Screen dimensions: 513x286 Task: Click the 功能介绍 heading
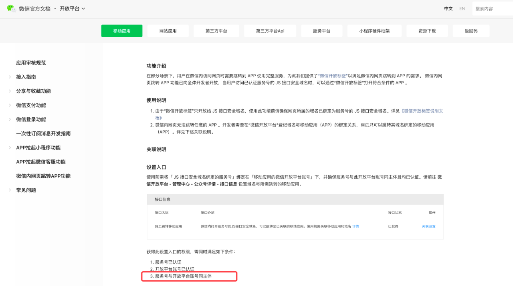click(156, 66)
